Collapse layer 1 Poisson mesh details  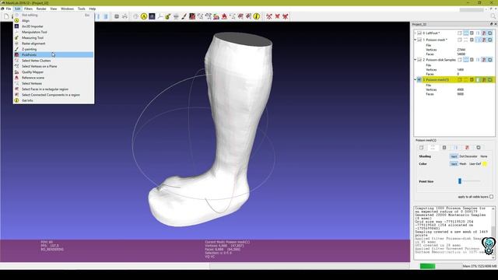tap(415, 40)
